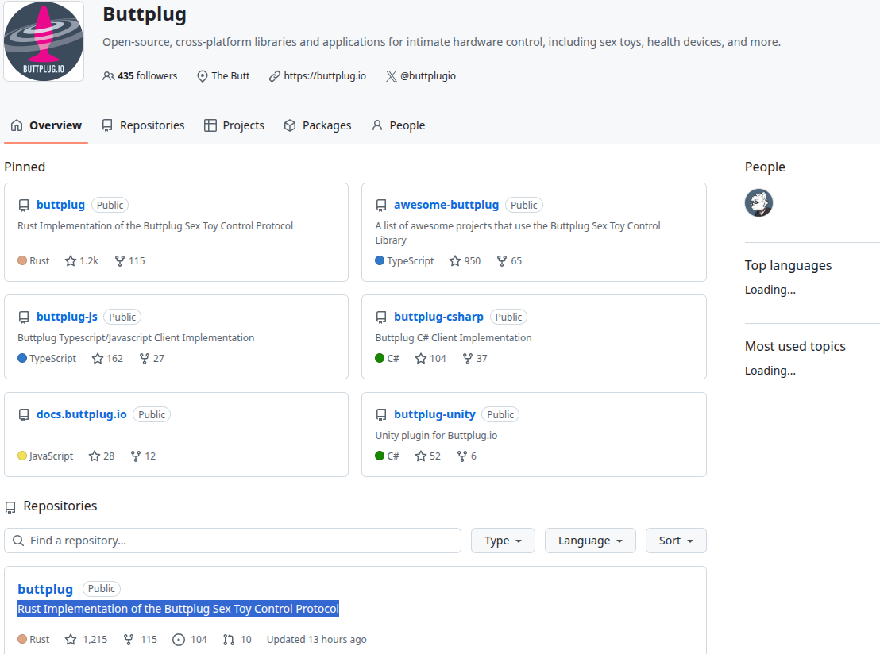880x654 pixels.
Task: Click the Top languages heading
Action: [788, 265]
